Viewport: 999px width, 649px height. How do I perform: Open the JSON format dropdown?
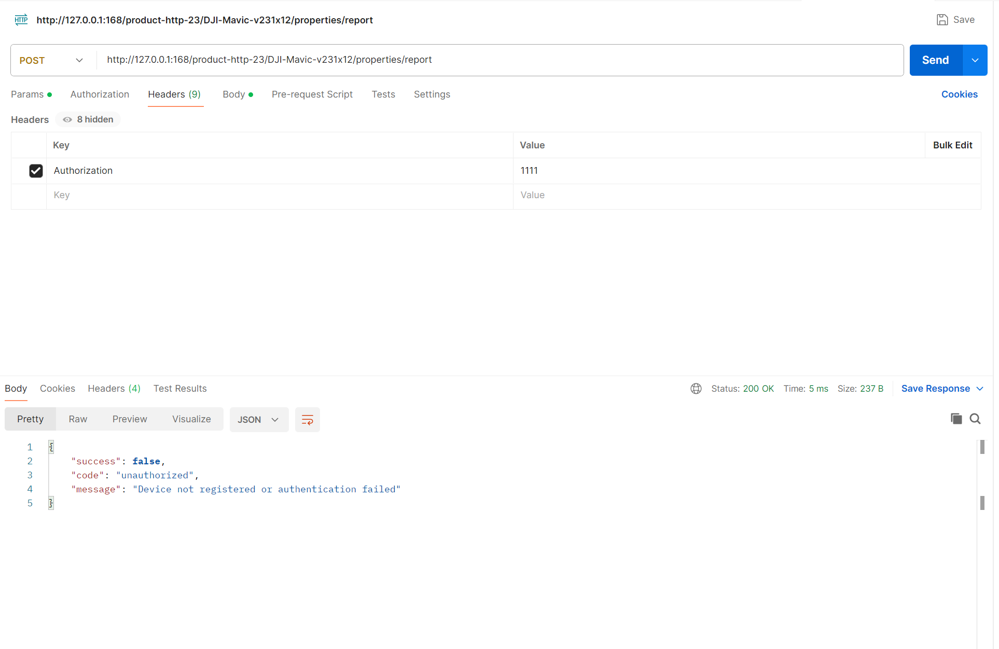pos(259,420)
